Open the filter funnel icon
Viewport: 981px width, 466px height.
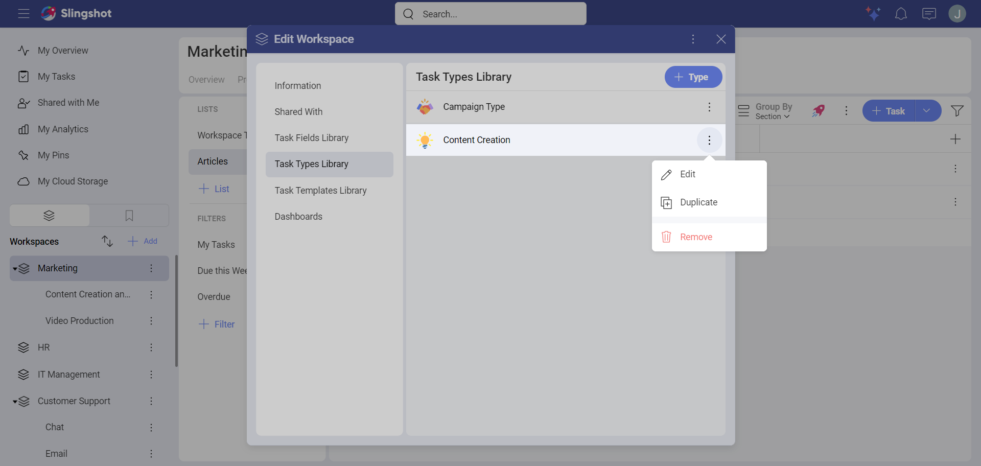[x=957, y=111]
